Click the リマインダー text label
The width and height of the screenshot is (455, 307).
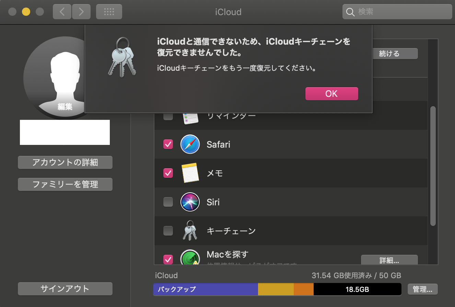click(x=231, y=117)
